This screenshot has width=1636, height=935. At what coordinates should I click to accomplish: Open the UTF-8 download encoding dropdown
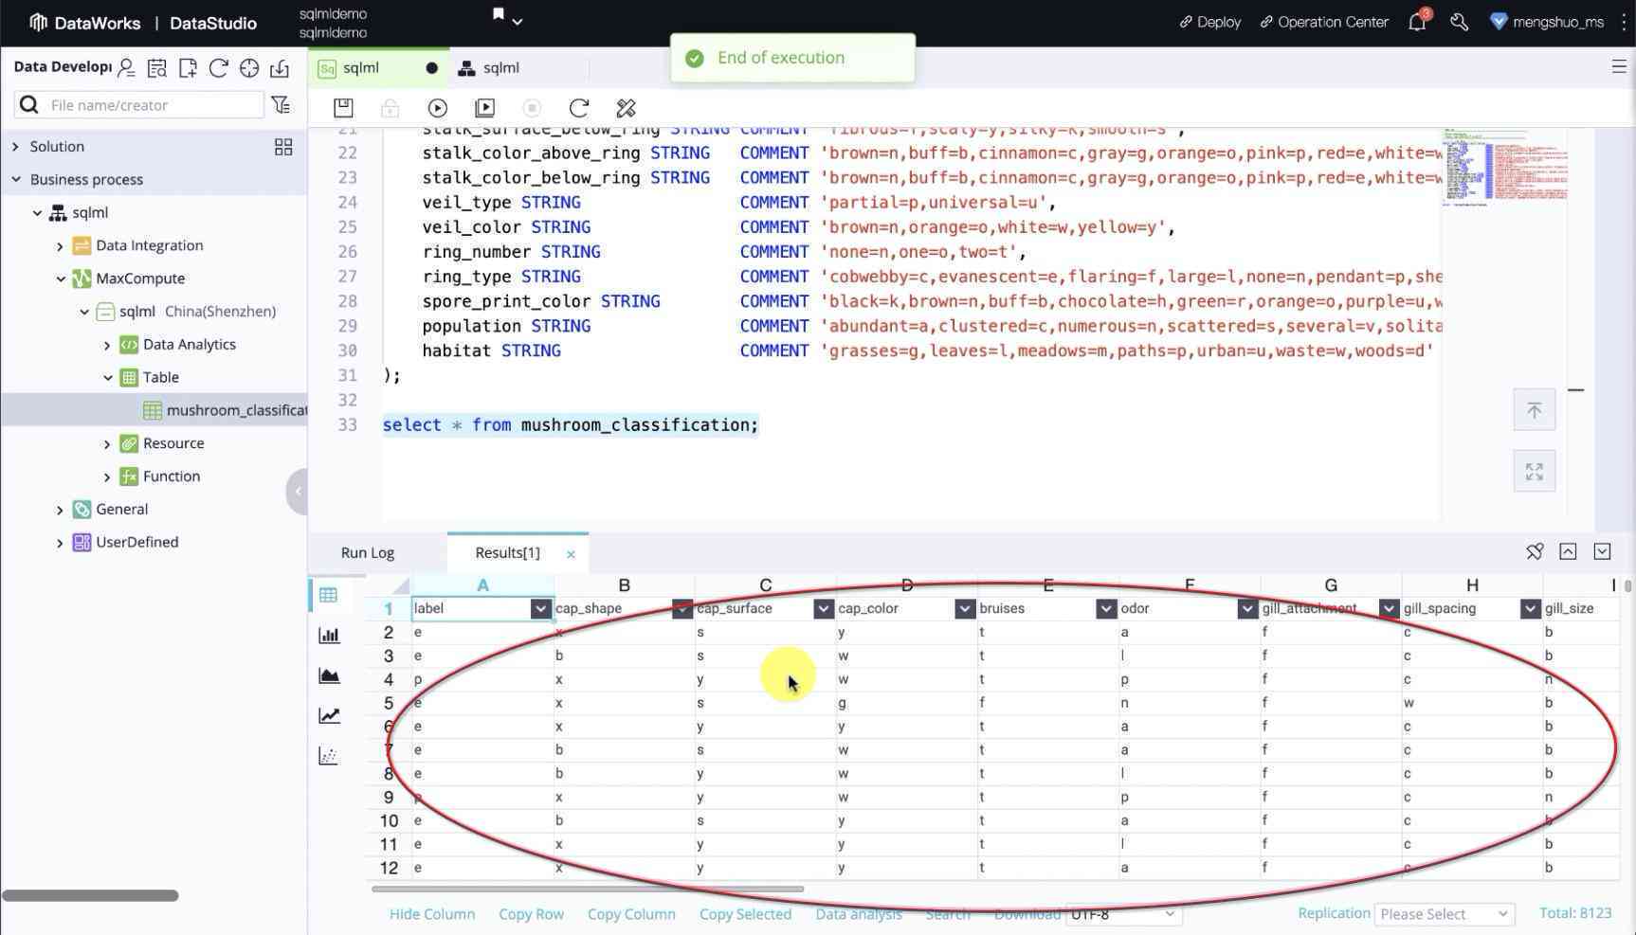pos(1123,914)
